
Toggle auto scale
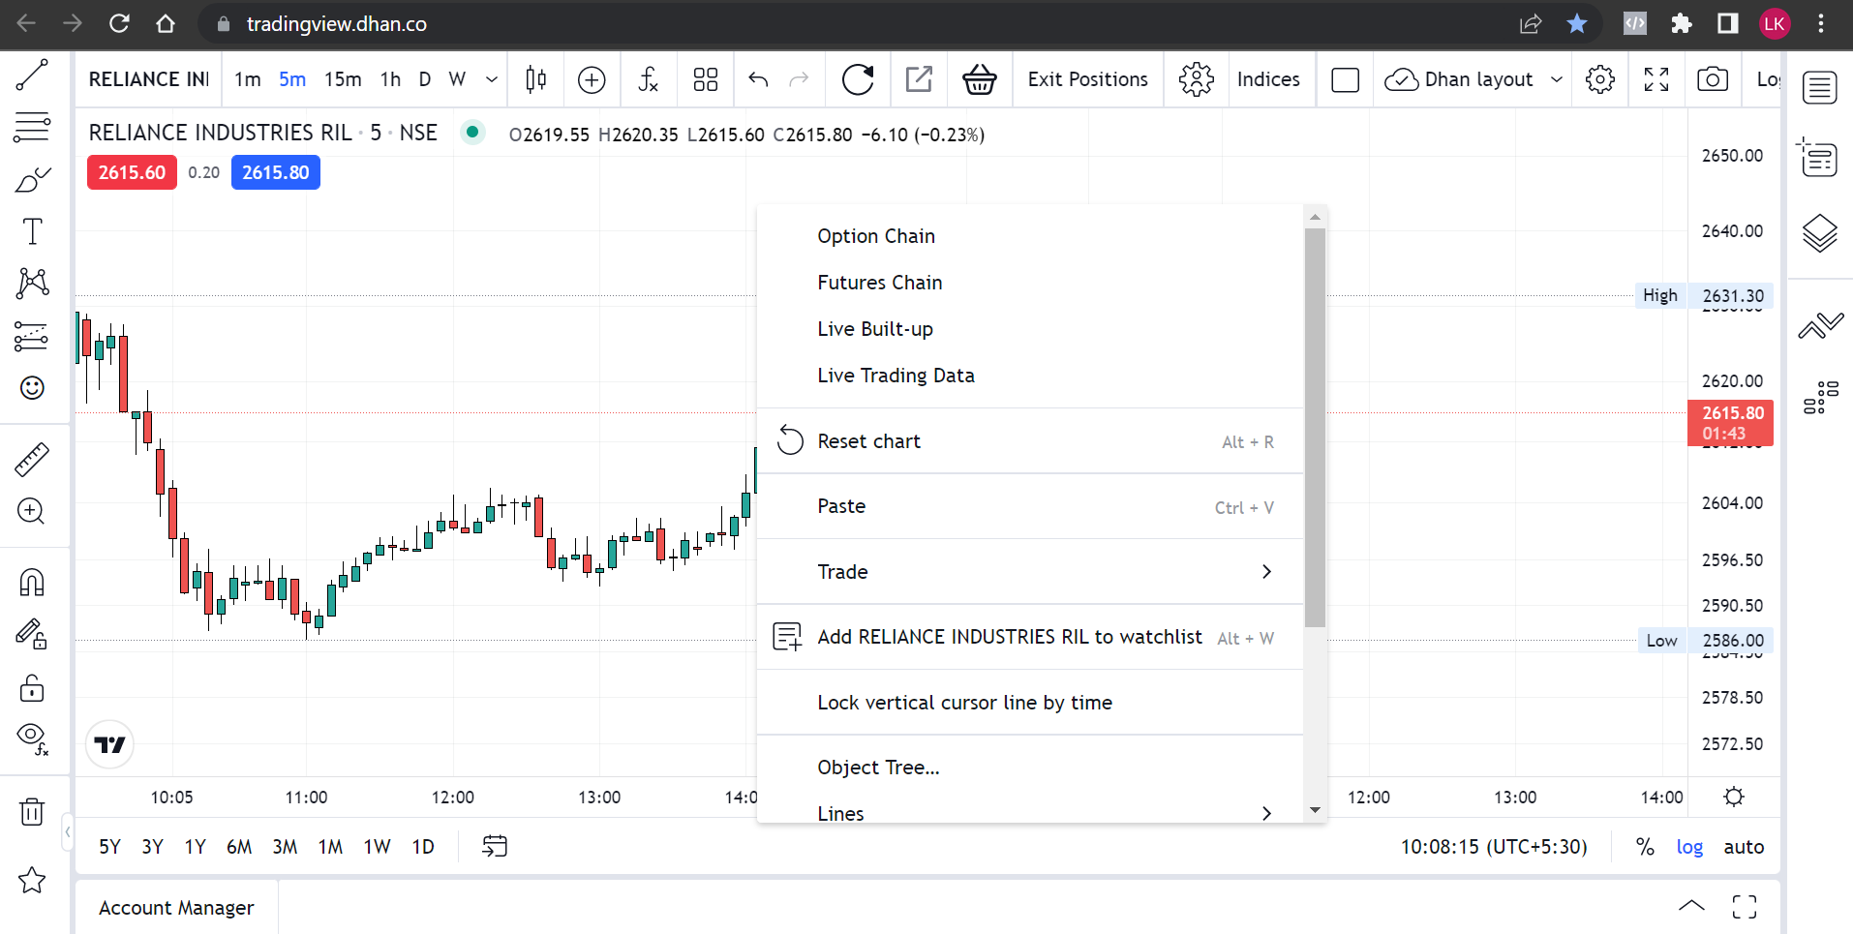tap(1744, 847)
